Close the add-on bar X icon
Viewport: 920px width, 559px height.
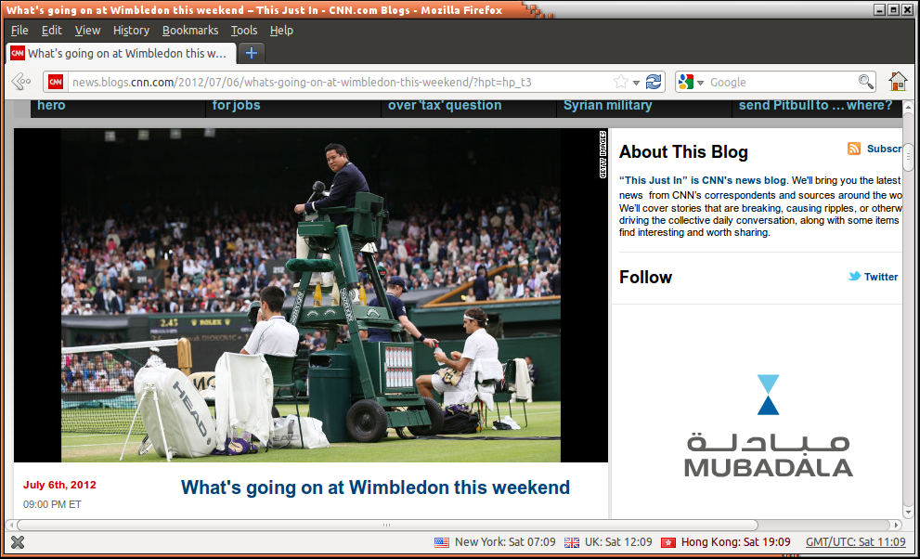pos(17,542)
